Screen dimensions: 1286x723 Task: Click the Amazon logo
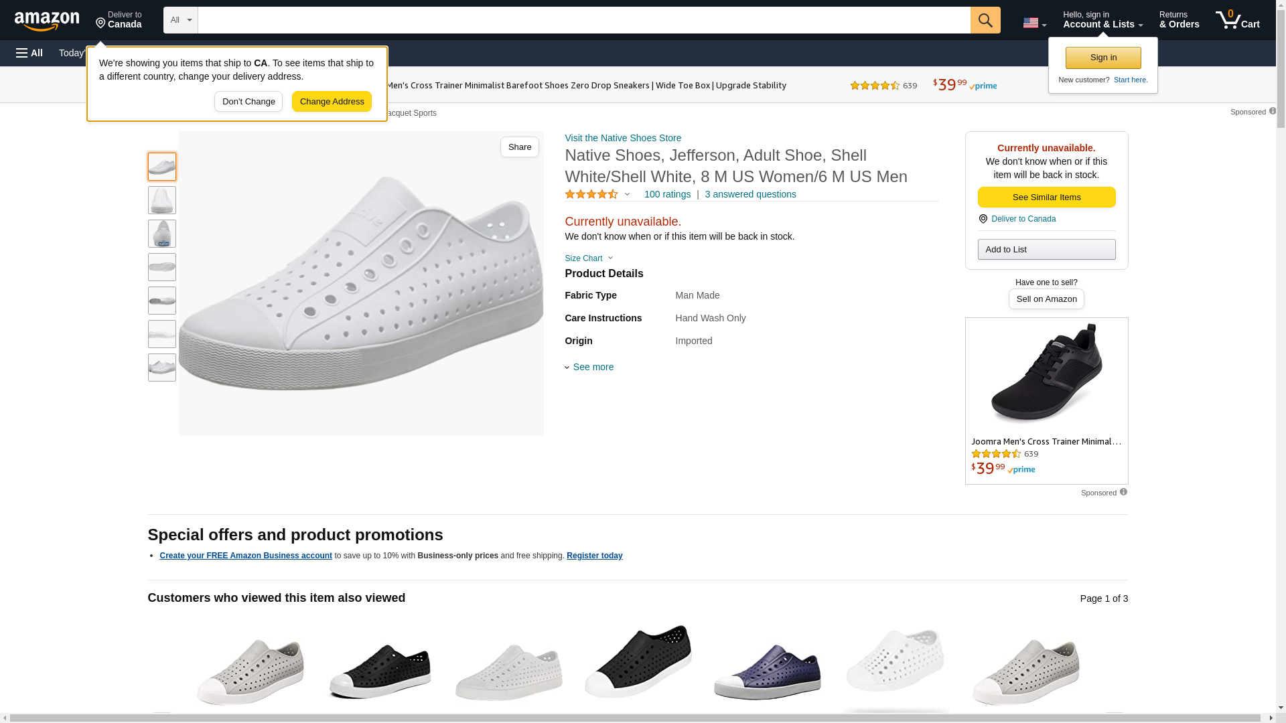point(47,21)
